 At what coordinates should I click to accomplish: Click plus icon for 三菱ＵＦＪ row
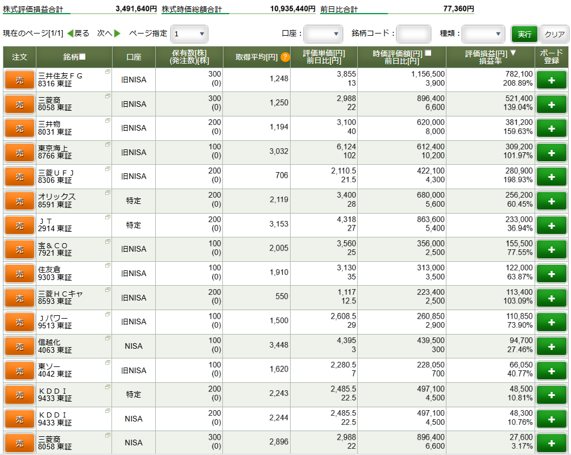point(551,177)
